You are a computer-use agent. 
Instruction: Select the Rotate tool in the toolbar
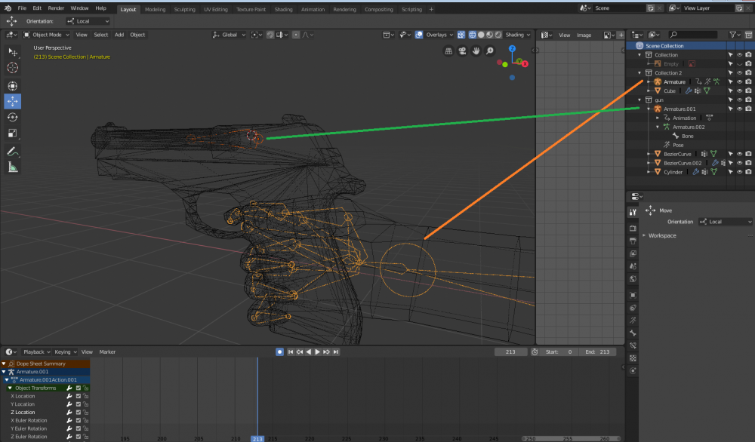click(x=13, y=117)
